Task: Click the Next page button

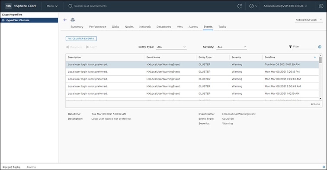Action: (x=91, y=47)
